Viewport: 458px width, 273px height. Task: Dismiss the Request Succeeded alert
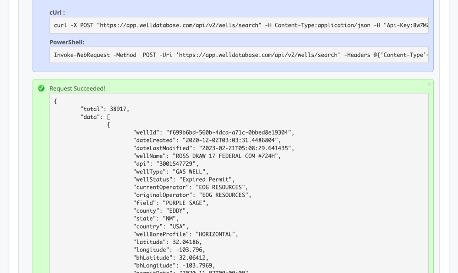(429, 84)
